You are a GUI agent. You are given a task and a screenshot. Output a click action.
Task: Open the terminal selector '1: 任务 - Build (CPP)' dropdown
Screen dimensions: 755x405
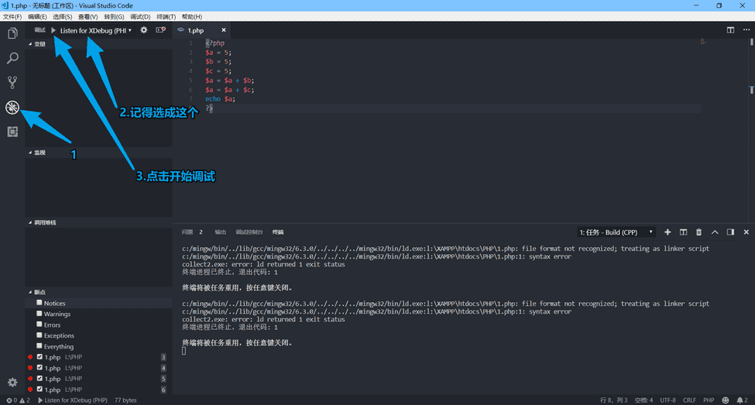coord(616,232)
